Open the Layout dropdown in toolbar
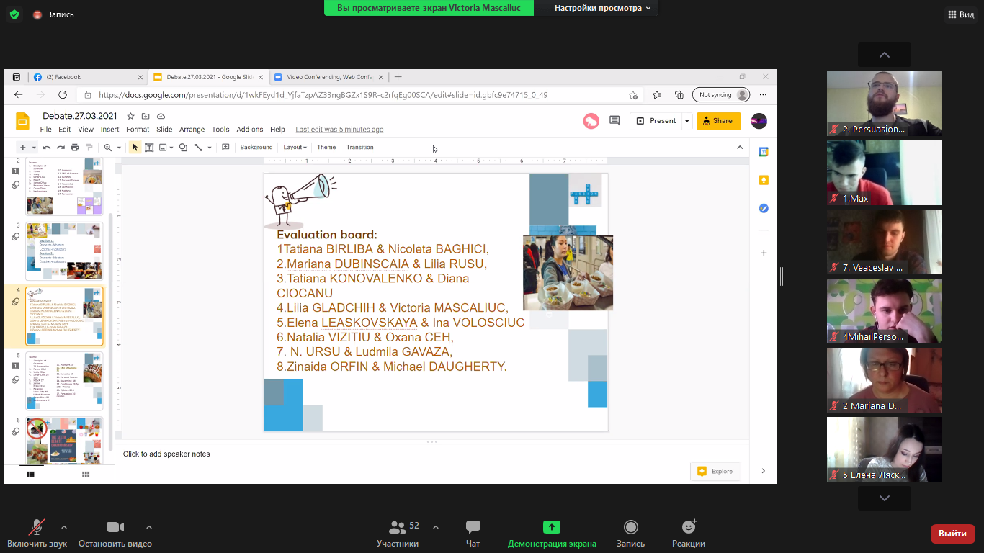984x553 pixels. pyautogui.click(x=295, y=148)
